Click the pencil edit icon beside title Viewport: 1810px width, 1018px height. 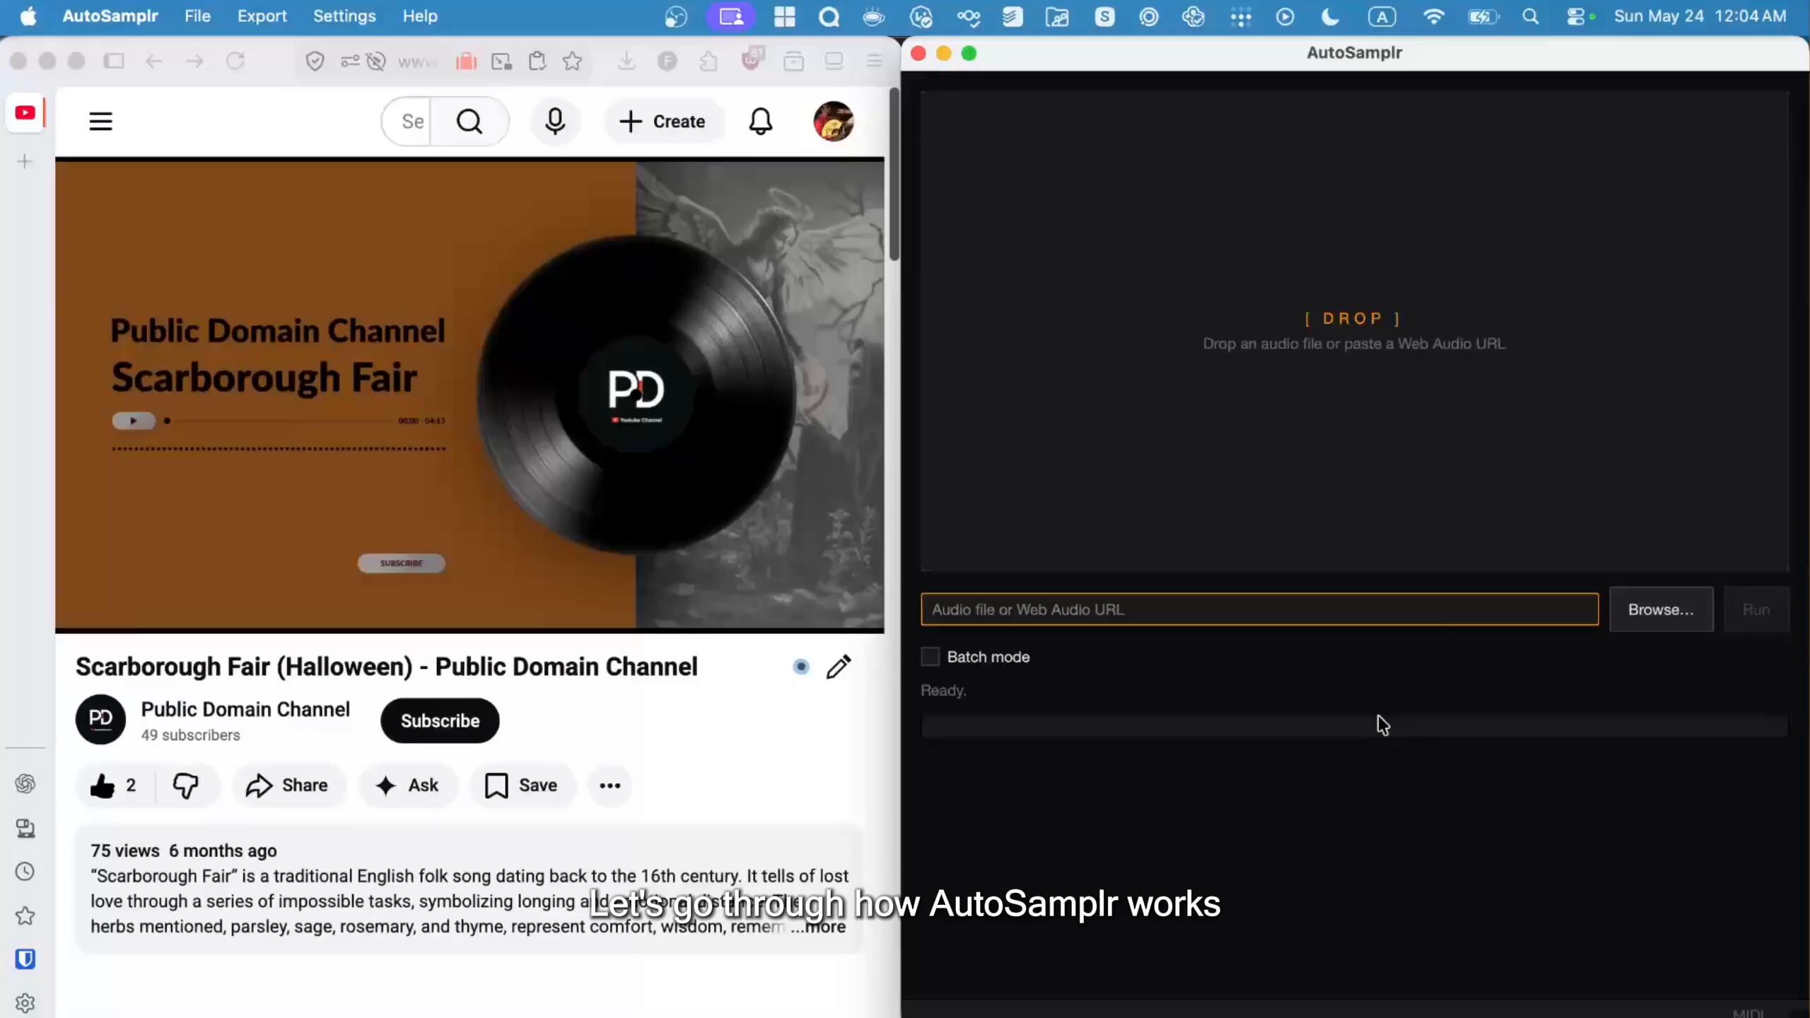point(839,667)
